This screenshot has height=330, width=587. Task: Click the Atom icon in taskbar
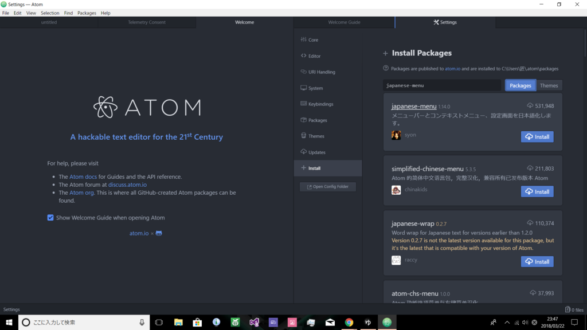(x=387, y=322)
